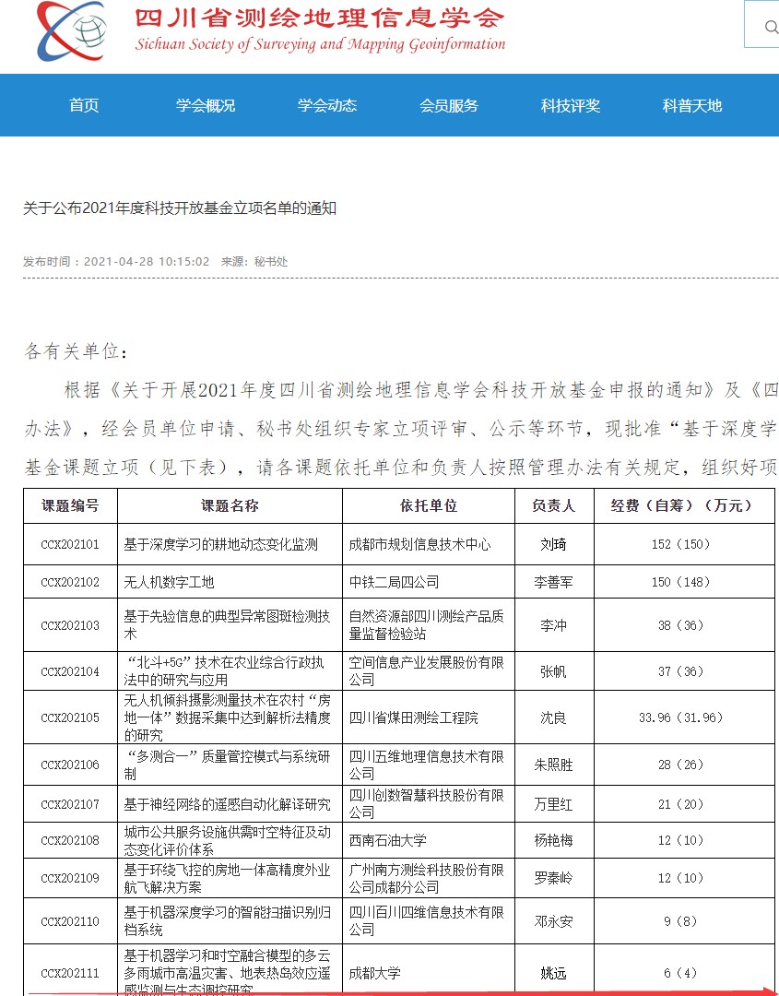The width and height of the screenshot is (779, 996).
Task: Open the 科技评奖 menu item
Action: [x=571, y=105]
